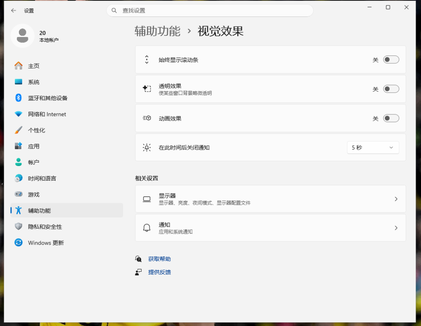The image size is (421, 326).
Task: Select 个性化 from the sidebar
Action: click(x=67, y=130)
